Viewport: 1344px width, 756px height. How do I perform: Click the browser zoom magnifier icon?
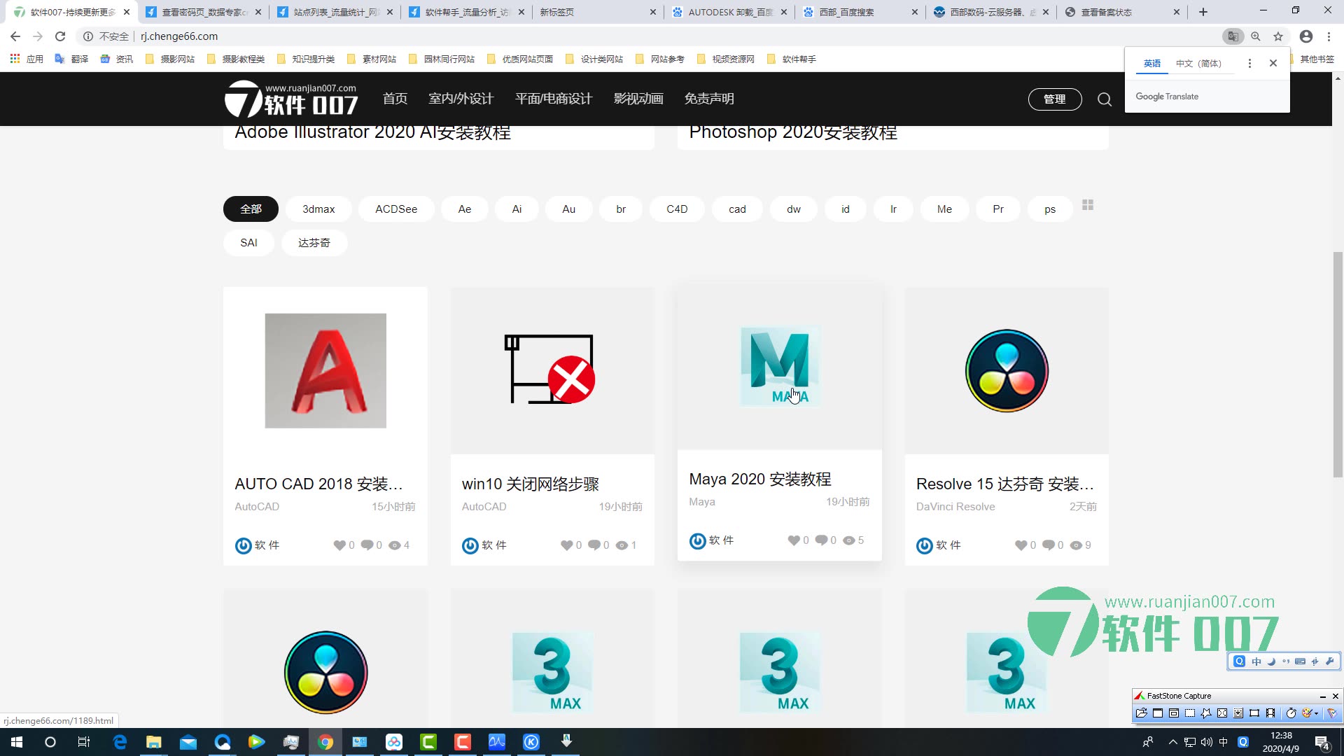[1256, 36]
